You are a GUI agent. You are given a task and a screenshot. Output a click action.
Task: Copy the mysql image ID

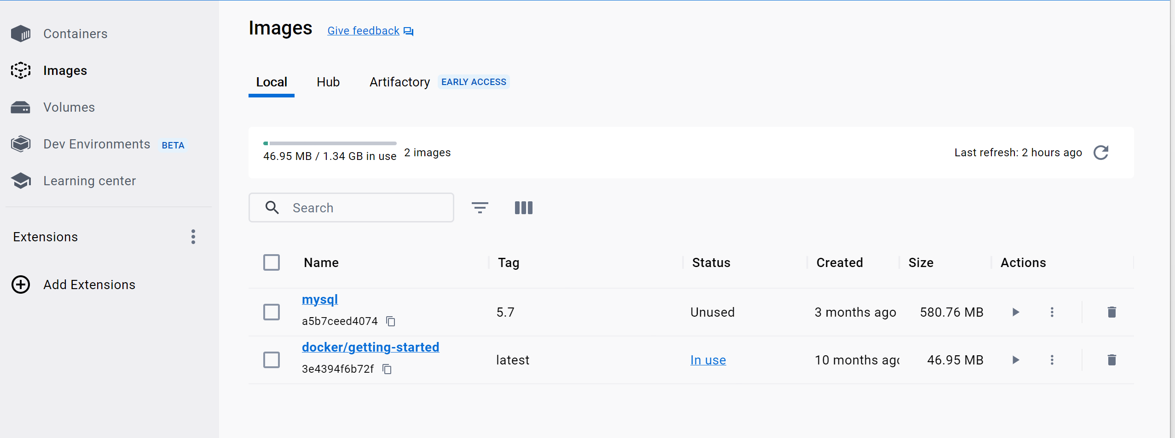(x=391, y=321)
